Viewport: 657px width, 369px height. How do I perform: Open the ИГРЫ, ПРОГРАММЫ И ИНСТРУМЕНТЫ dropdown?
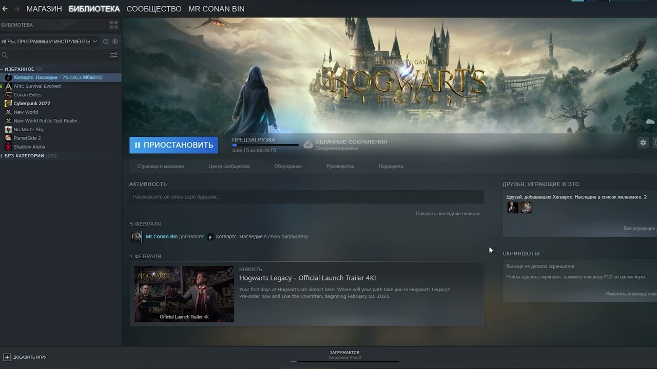coord(49,42)
